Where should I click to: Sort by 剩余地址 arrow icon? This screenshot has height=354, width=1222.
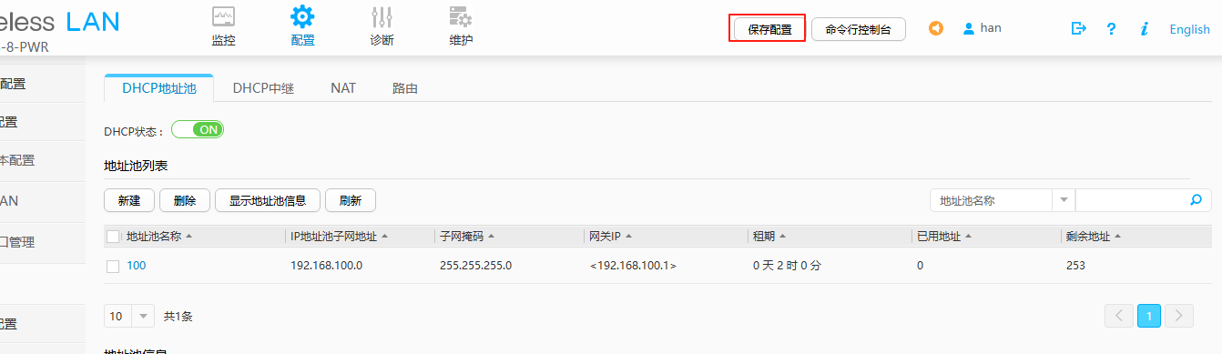tap(1117, 237)
